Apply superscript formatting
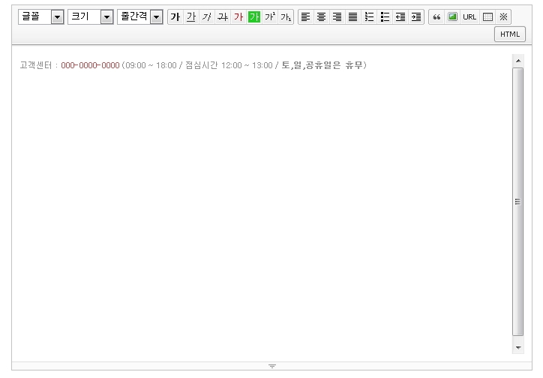The image size is (543, 378). 269,17
